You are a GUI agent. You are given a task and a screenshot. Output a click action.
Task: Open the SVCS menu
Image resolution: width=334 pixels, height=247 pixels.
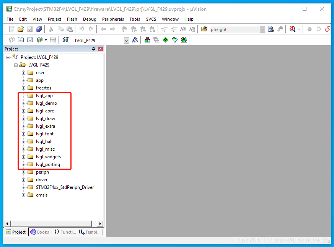click(x=151, y=19)
